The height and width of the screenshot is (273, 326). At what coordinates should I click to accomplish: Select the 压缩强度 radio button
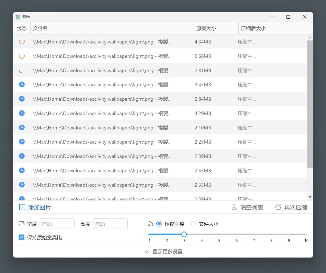(159, 224)
